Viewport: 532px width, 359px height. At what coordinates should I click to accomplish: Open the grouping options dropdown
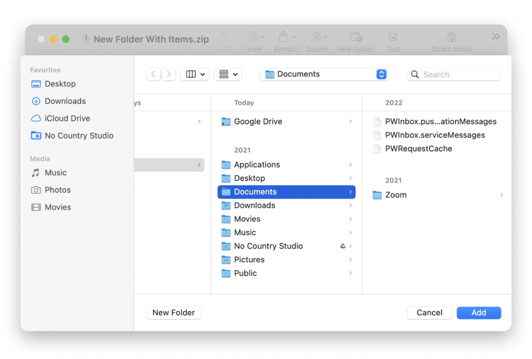click(228, 74)
